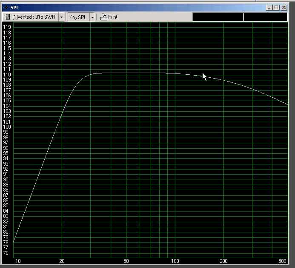
Task: Click the 10 Hz frequency axis label
Action: tap(18, 261)
